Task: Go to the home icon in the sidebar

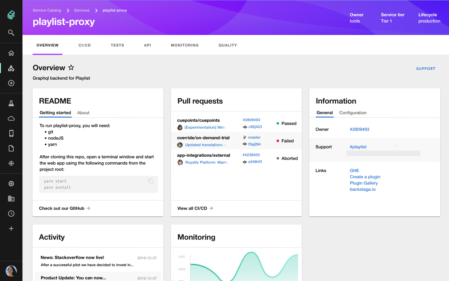Action: pyautogui.click(x=11, y=53)
